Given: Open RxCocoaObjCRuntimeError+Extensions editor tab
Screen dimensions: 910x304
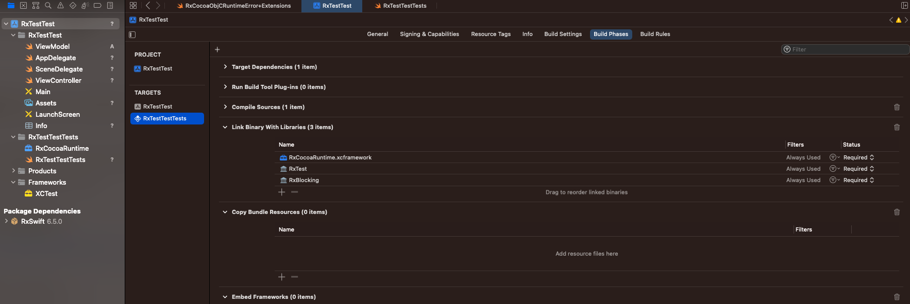Looking at the screenshot, I should [x=233, y=6].
